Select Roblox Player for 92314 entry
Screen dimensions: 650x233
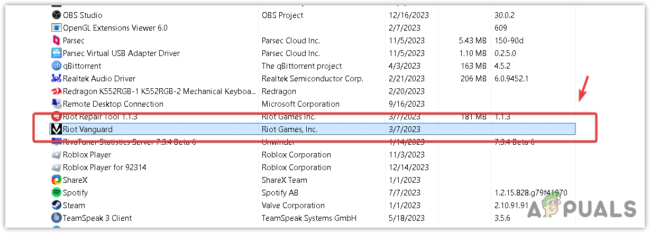point(104,167)
